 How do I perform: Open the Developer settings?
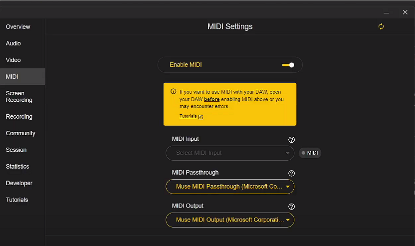point(19,183)
